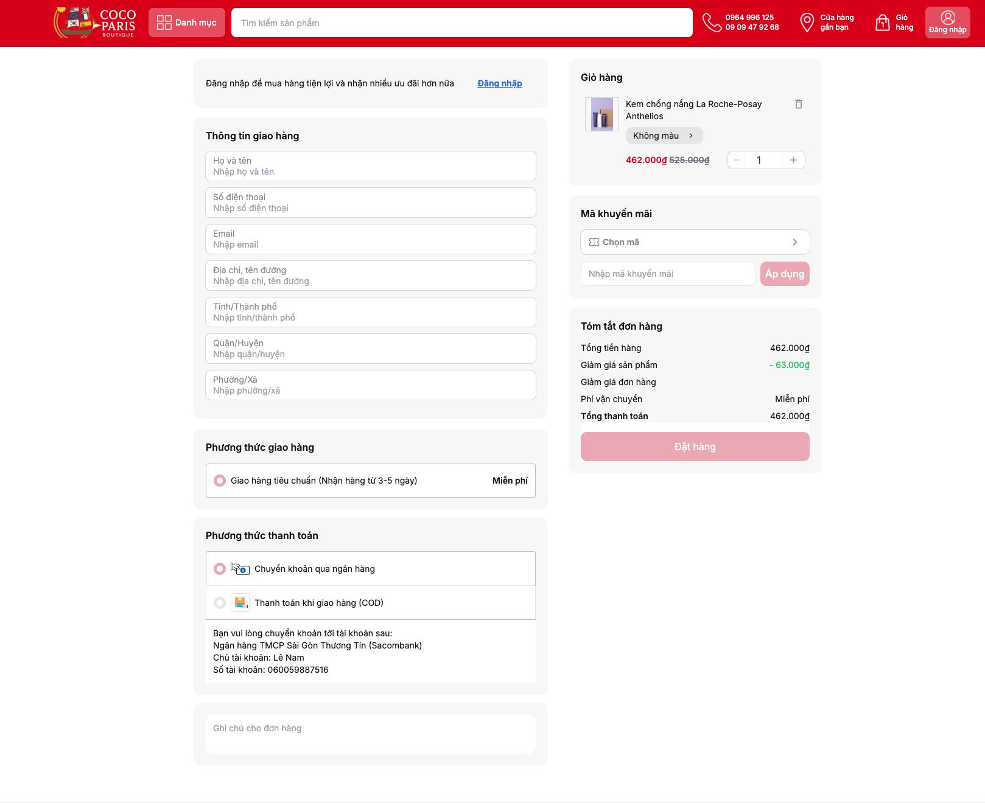Screen dimensions: 985x803
Task: Click the Địa chỉ, tên đường field
Action: [x=371, y=276]
